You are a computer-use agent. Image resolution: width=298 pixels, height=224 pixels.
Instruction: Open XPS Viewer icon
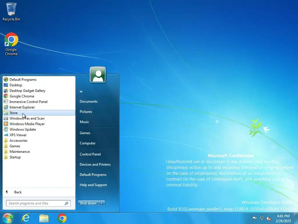point(6,135)
